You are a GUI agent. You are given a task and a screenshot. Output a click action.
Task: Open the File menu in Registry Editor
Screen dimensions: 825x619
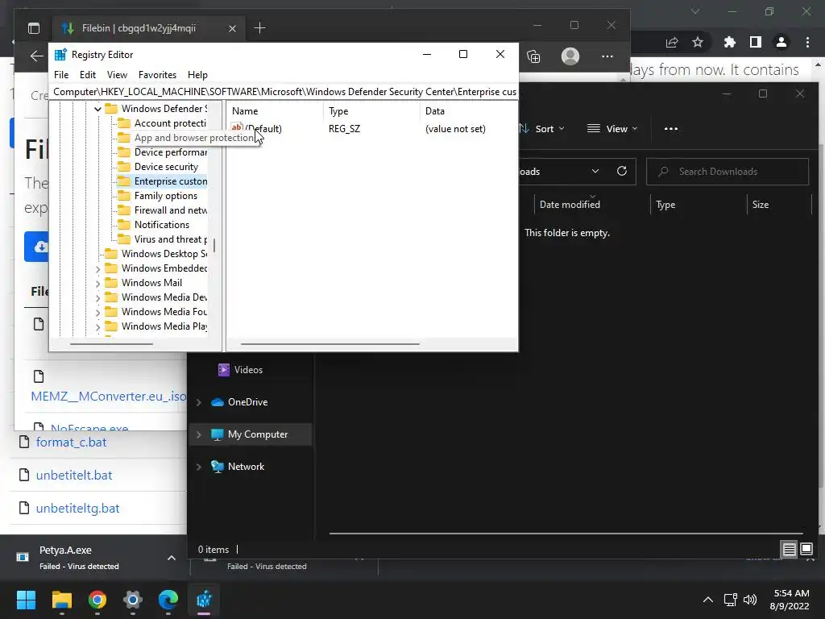click(x=61, y=75)
